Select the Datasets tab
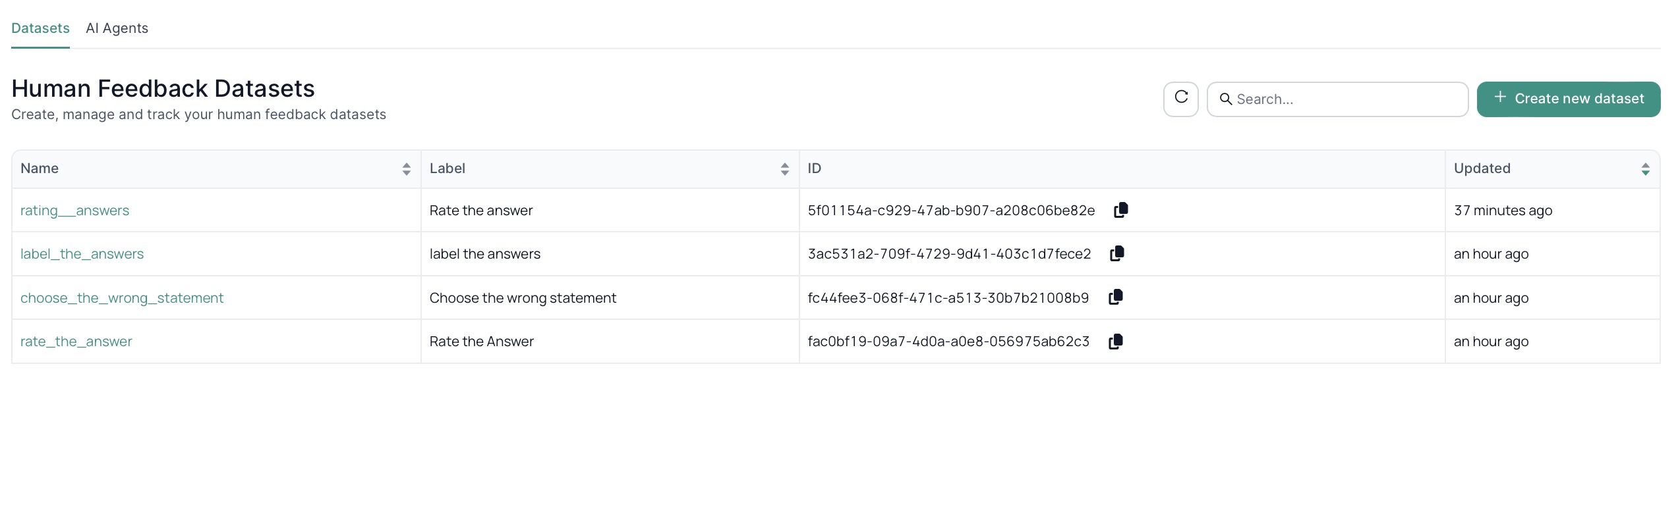The width and height of the screenshot is (1678, 512). (40, 28)
